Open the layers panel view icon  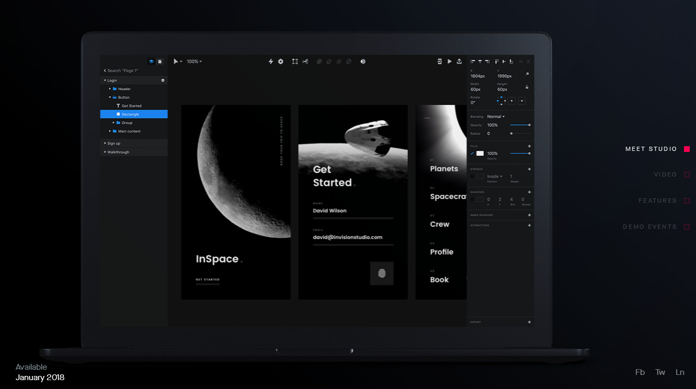pos(151,62)
